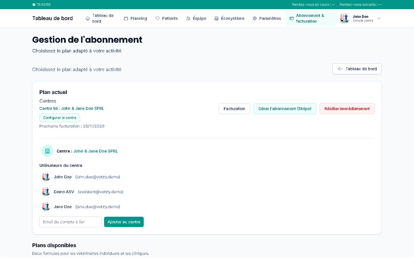Click the Utilisateurs du centre label
Viewport: 414px width, 258px height.
[61, 165]
